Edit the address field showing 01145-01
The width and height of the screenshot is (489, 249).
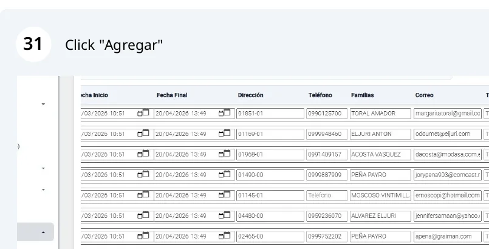[x=270, y=196]
